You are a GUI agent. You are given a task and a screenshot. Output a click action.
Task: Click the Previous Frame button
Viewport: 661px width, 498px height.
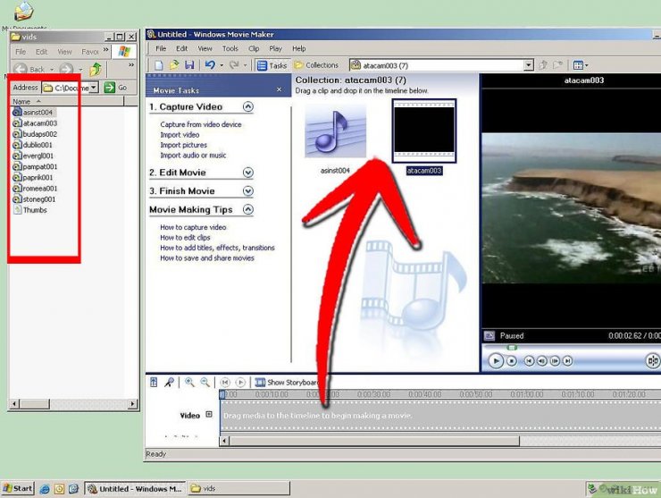click(541, 361)
